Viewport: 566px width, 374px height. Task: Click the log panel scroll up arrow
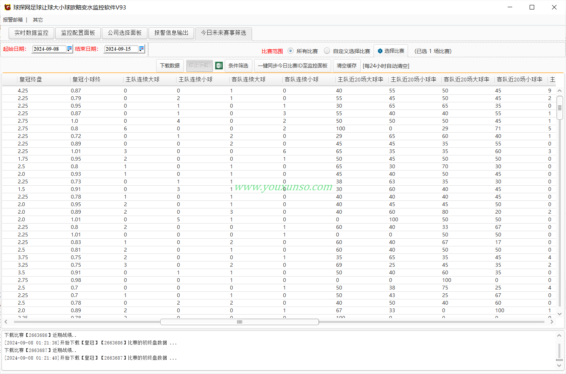pos(559,336)
